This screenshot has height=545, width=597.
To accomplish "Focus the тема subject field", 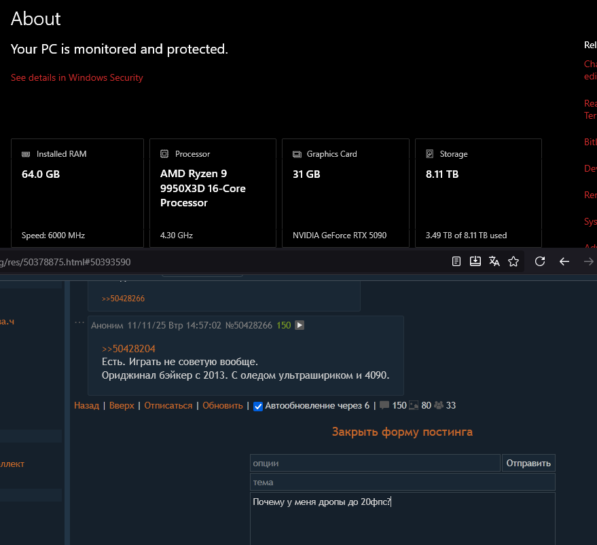I will (403, 482).
